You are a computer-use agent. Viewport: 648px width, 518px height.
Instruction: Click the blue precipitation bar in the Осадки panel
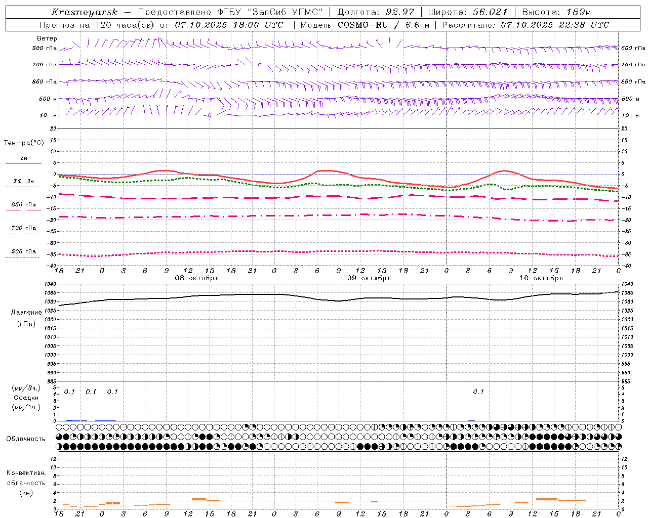(x=69, y=420)
